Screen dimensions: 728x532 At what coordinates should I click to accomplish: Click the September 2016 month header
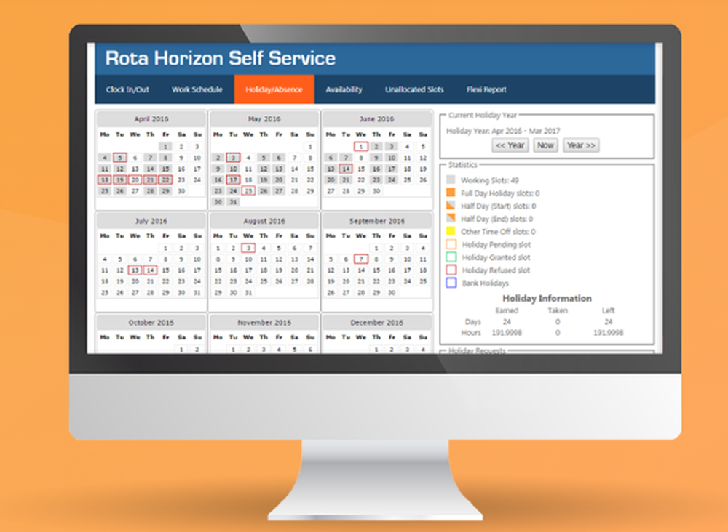[376, 221]
